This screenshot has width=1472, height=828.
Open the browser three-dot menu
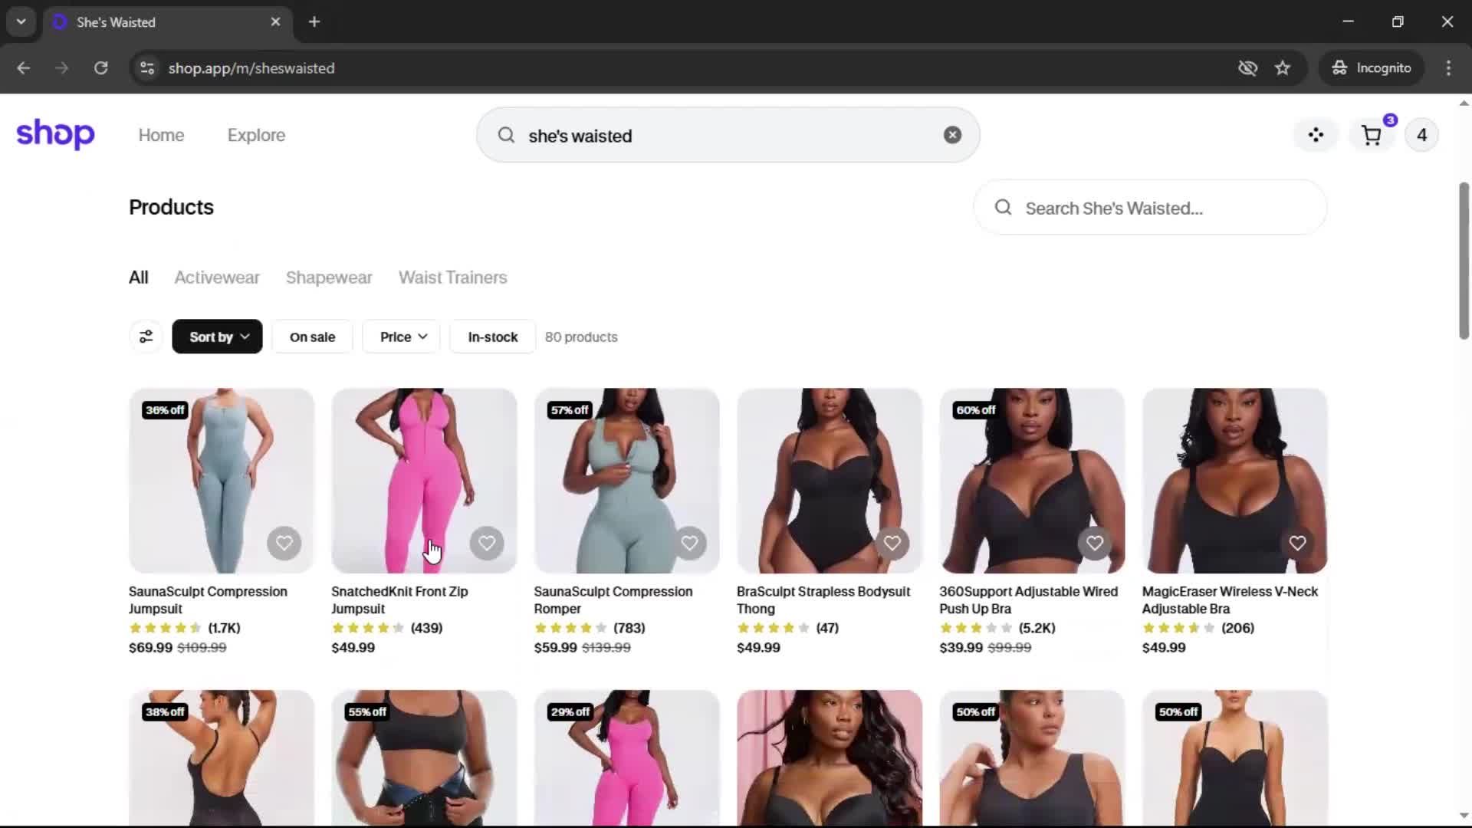(x=1448, y=68)
